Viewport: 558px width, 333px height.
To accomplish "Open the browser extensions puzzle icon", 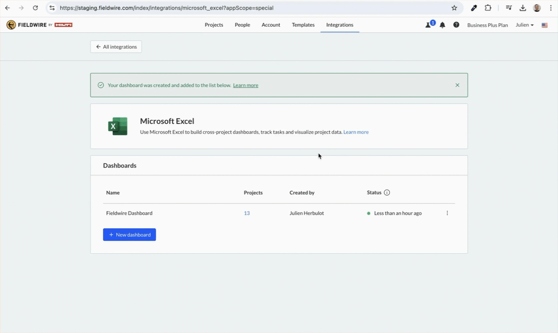I will pos(488,8).
